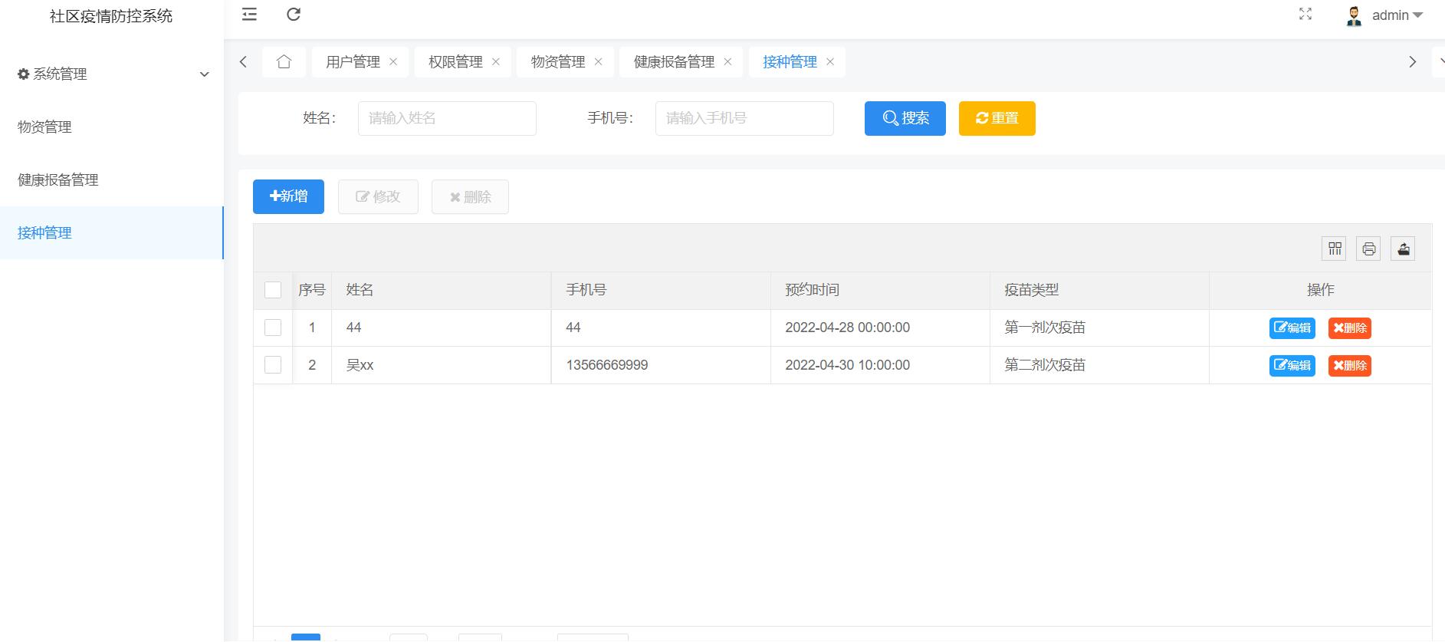Click the 姓名 column header

pos(442,290)
